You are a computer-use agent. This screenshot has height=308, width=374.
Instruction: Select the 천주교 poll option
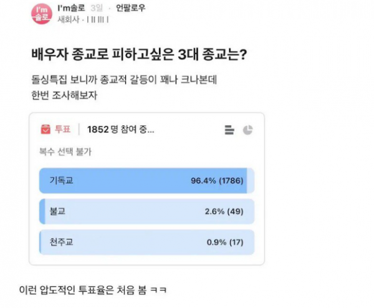[146, 242]
